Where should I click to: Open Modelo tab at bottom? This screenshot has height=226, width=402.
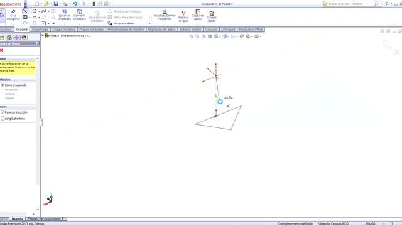point(17,219)
